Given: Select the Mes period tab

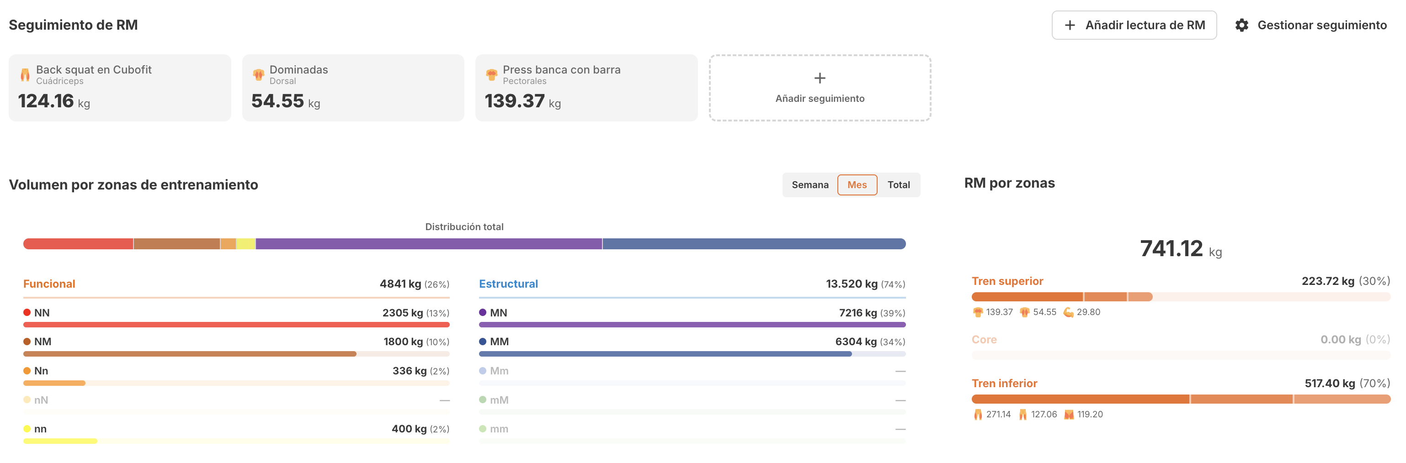Looking at the screenshot, I should pos(857,185).
